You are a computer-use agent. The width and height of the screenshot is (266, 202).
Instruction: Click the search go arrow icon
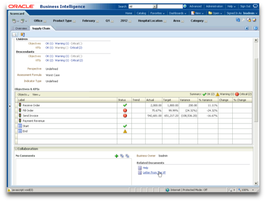click(185, 6)
